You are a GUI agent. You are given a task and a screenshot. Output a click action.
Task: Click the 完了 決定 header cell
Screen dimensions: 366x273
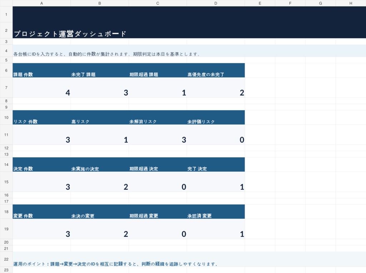click(216, 164)
